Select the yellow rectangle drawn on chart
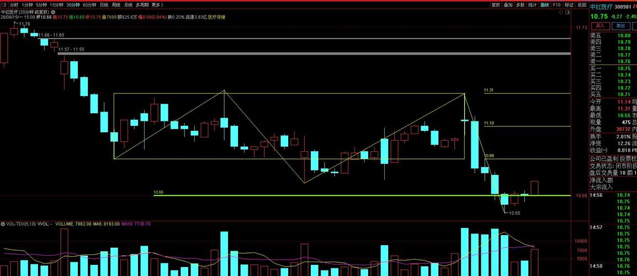Viewport: 637px width, 276px height. pyautogui.click(x=289, y=126)
